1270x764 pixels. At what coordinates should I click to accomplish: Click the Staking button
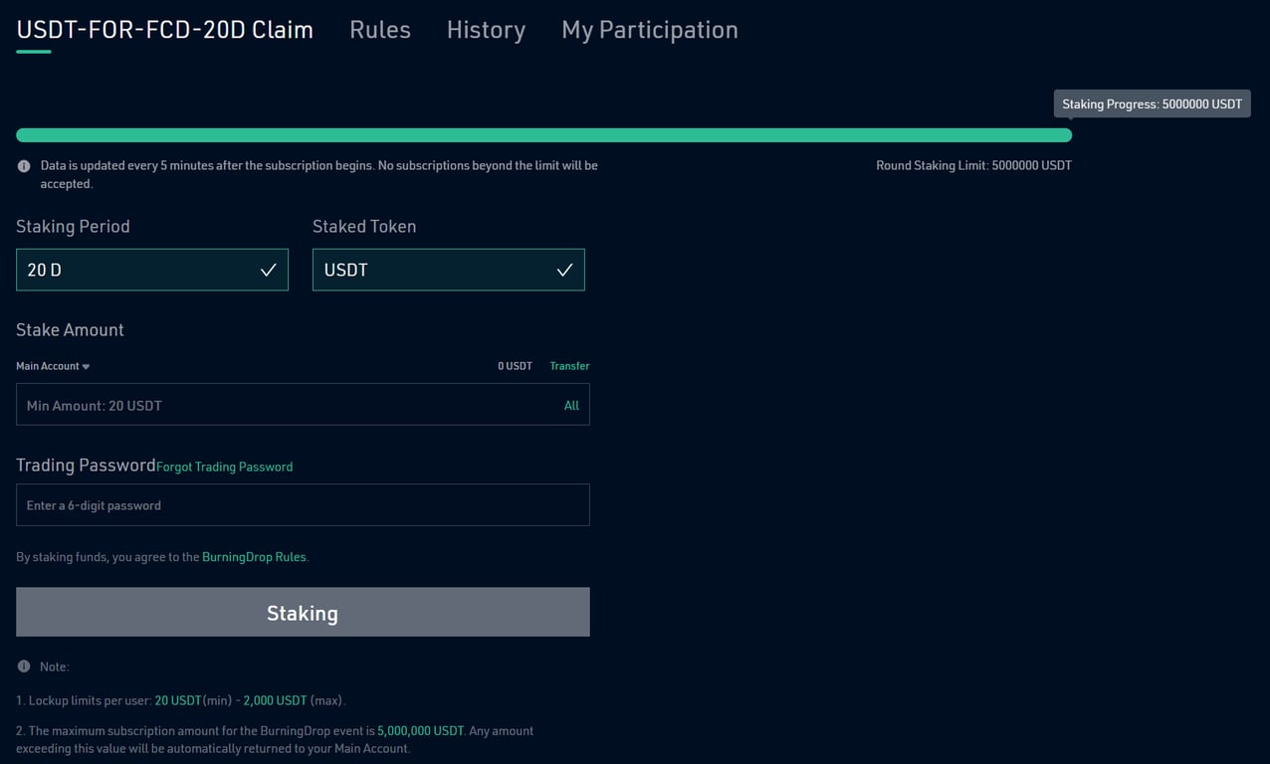tap(303, 613)
